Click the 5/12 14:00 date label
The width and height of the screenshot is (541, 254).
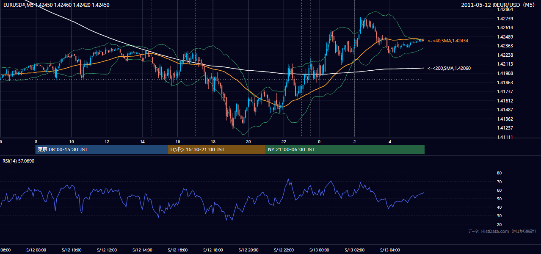point(142,250)
